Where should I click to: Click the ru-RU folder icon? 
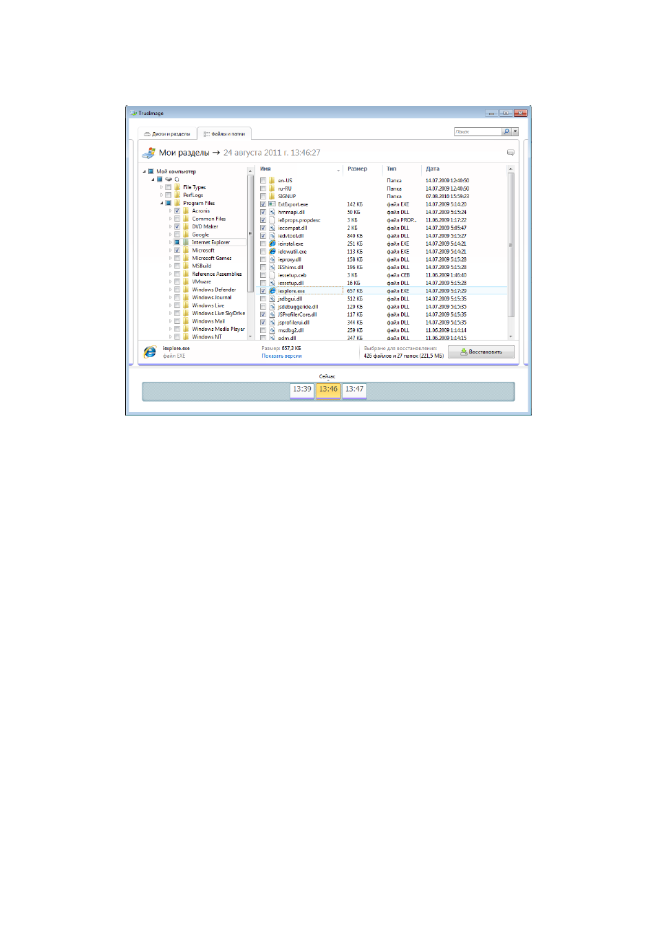(x=272, y=188)
